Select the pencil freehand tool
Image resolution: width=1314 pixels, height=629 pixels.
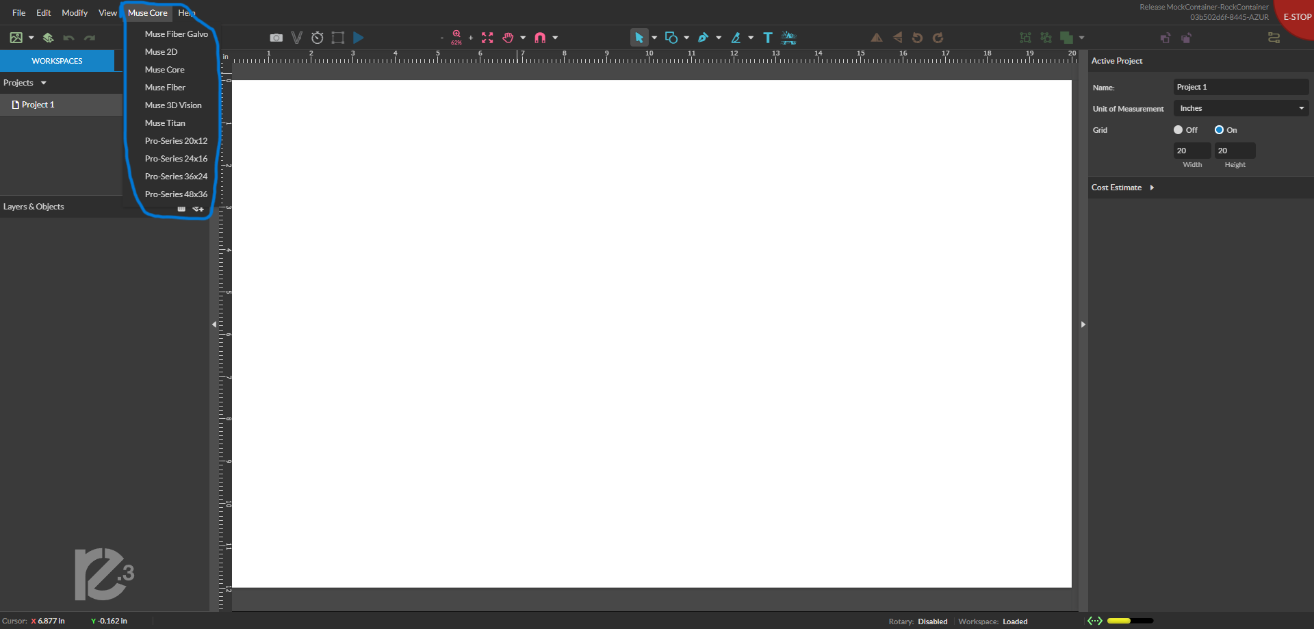[x=736, y=38]
